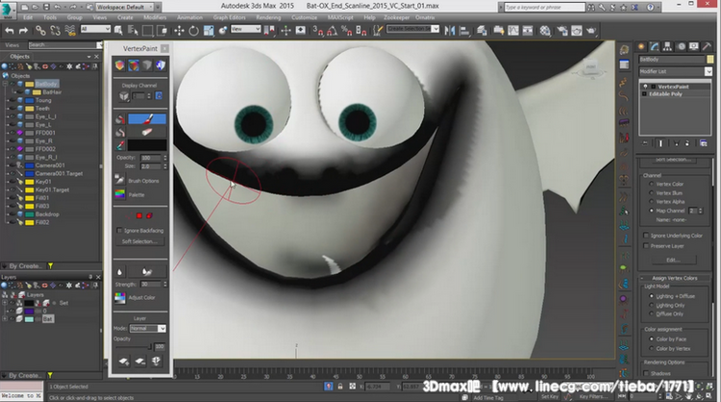The image size is (721, 402).
Task: Select Vertex Alpha channel radio
Action: pyautogui.click(x=651, y=201)
